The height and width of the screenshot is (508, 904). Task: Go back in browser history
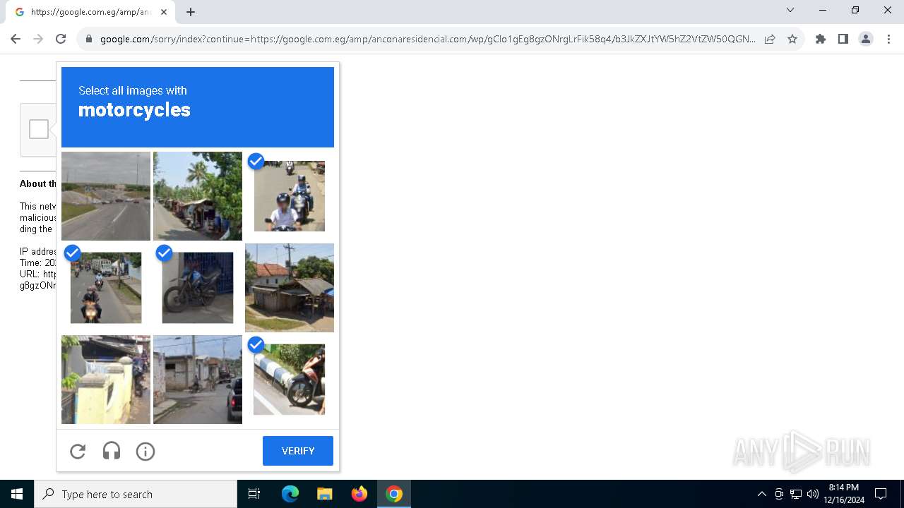click(x=16, y=39)
